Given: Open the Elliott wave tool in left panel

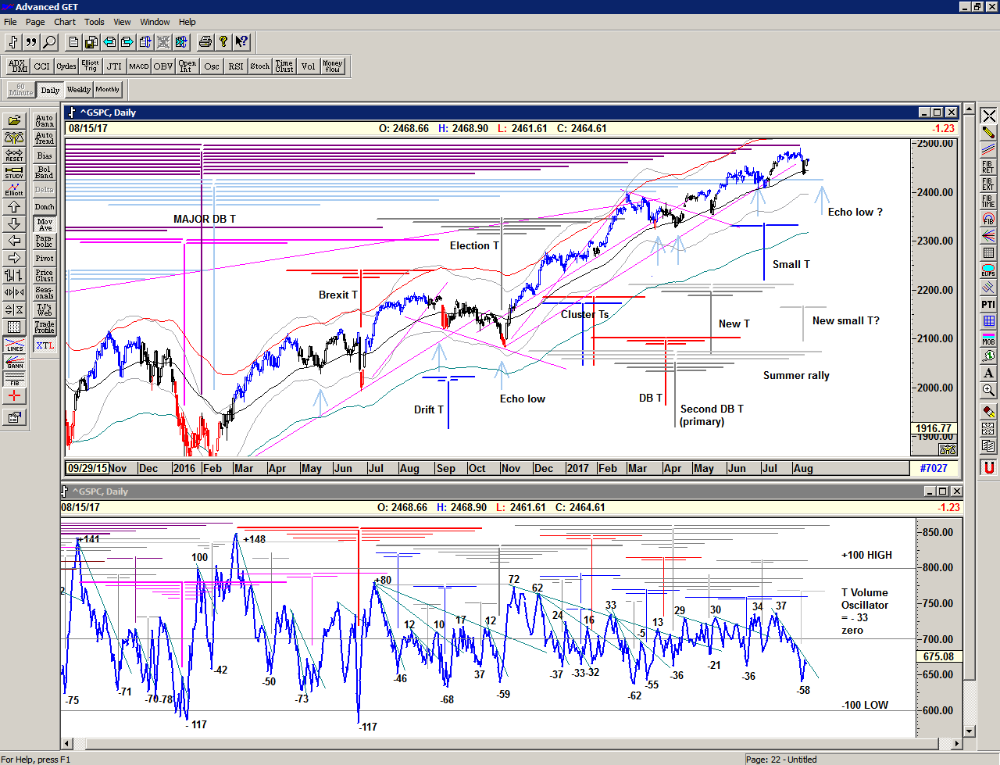Looking at the screenshot, I should 14,189.
